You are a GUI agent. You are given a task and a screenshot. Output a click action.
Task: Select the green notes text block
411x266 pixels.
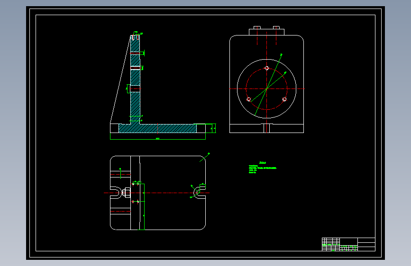263,168
